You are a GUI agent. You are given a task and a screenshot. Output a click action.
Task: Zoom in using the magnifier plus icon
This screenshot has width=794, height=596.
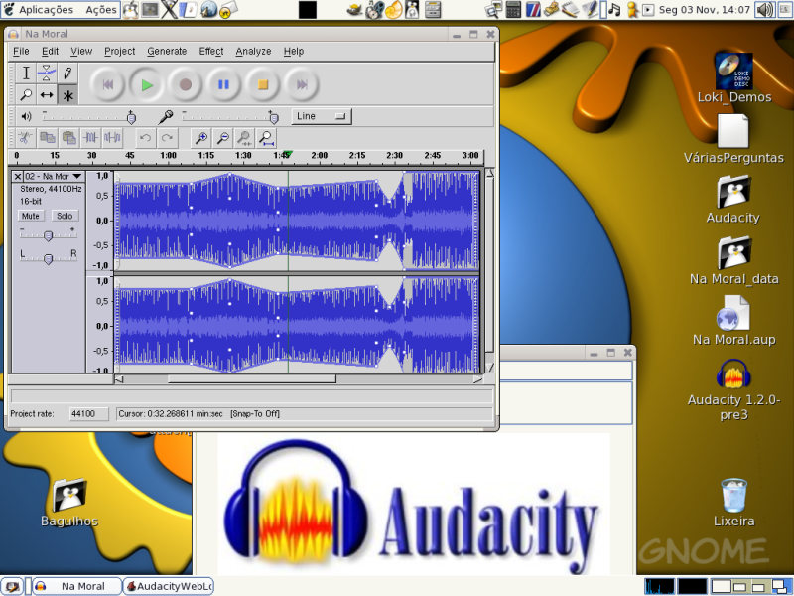click(x=201, y=138)
